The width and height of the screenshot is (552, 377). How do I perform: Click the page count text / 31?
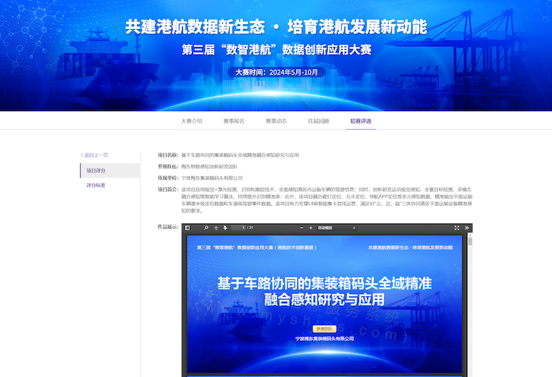(250, 228)
